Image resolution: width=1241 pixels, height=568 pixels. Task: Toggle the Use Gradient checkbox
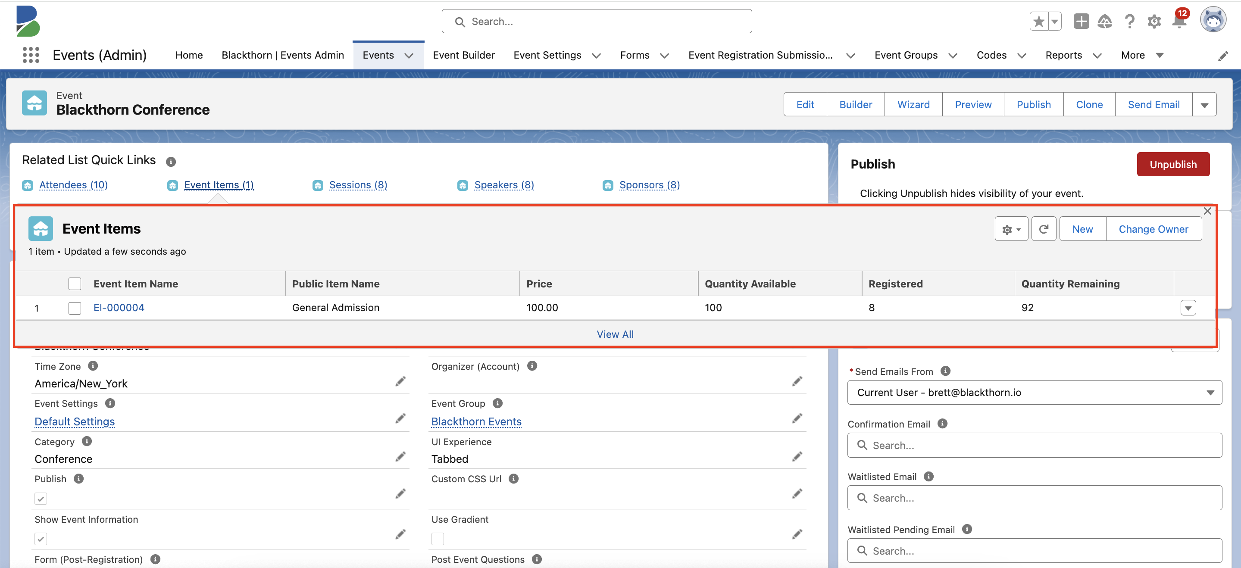pos(438,539)
